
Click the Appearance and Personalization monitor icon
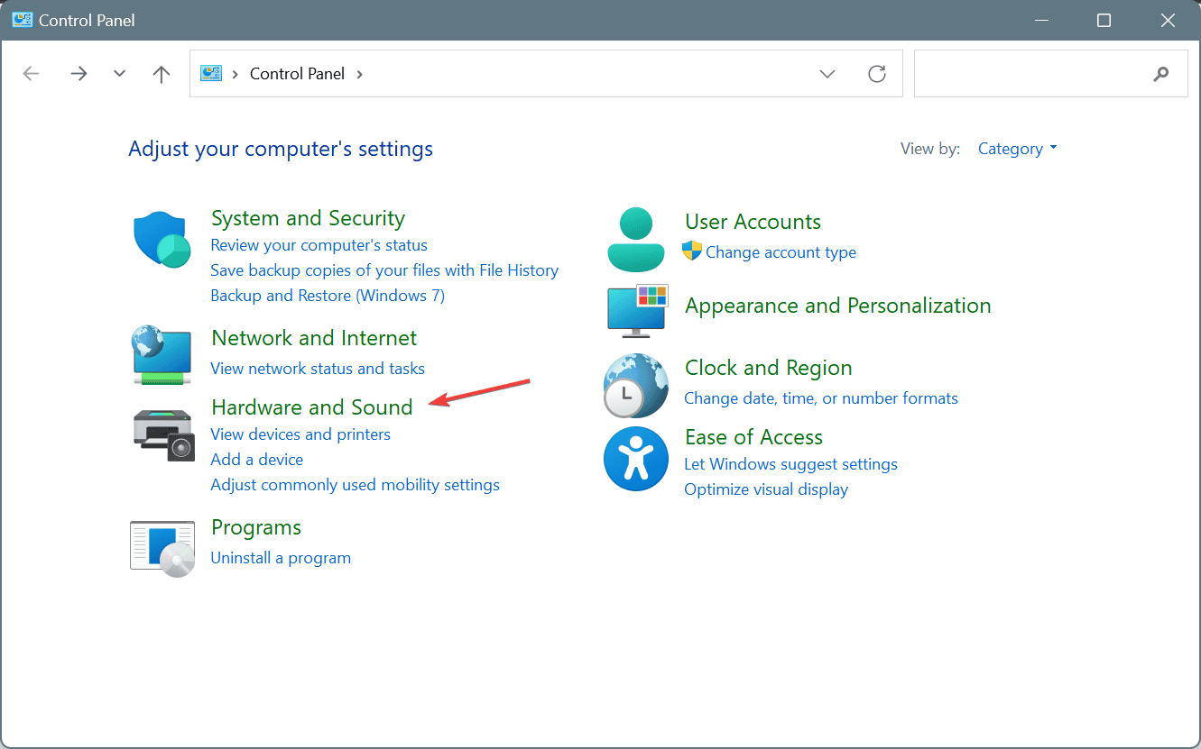[x=637, y=309]
